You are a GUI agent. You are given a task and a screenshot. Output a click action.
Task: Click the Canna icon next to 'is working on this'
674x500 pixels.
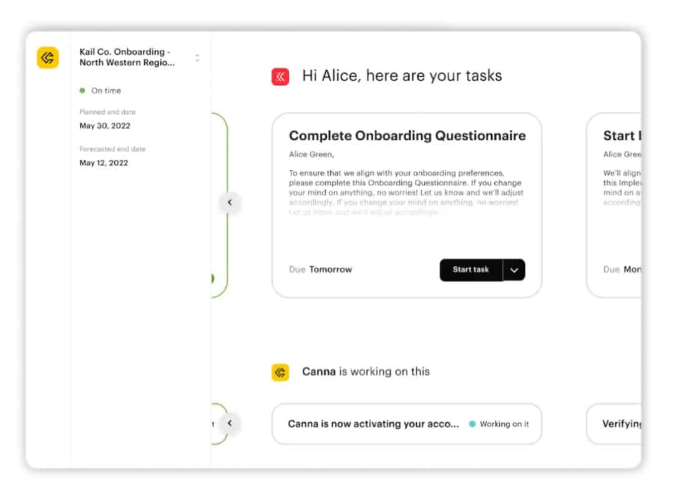pyautogui.click(x=280, y=371)
